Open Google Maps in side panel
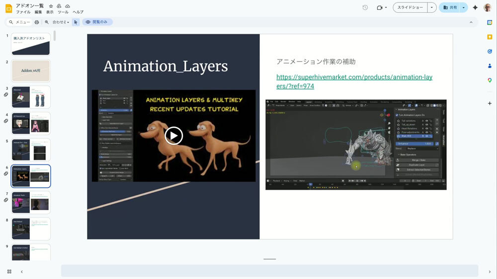 click(490, 80)
